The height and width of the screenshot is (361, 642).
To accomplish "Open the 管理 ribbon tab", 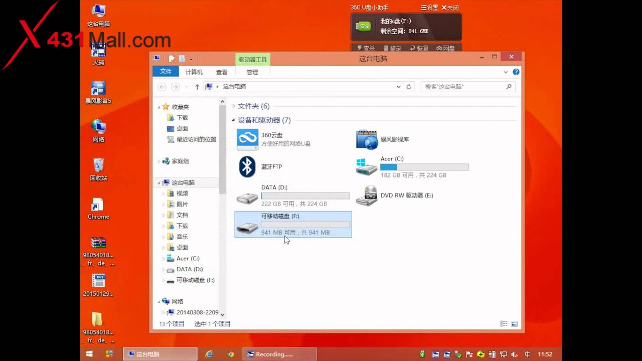I will (252, 72).
